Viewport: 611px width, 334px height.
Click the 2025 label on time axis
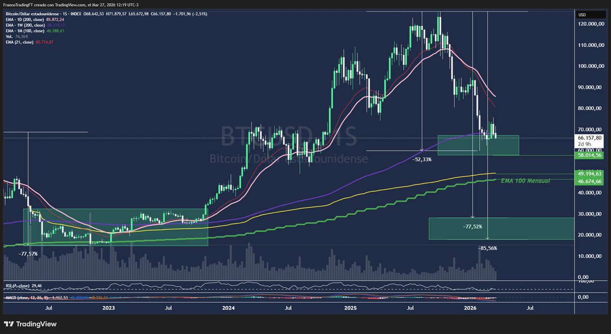coord(350,308)
